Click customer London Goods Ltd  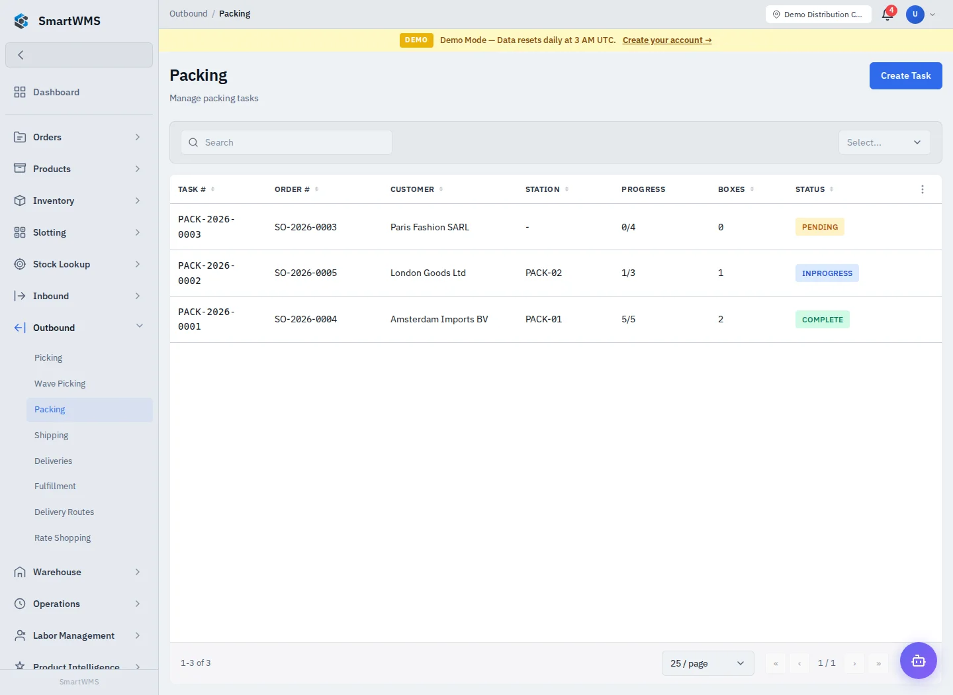point(428,273)
